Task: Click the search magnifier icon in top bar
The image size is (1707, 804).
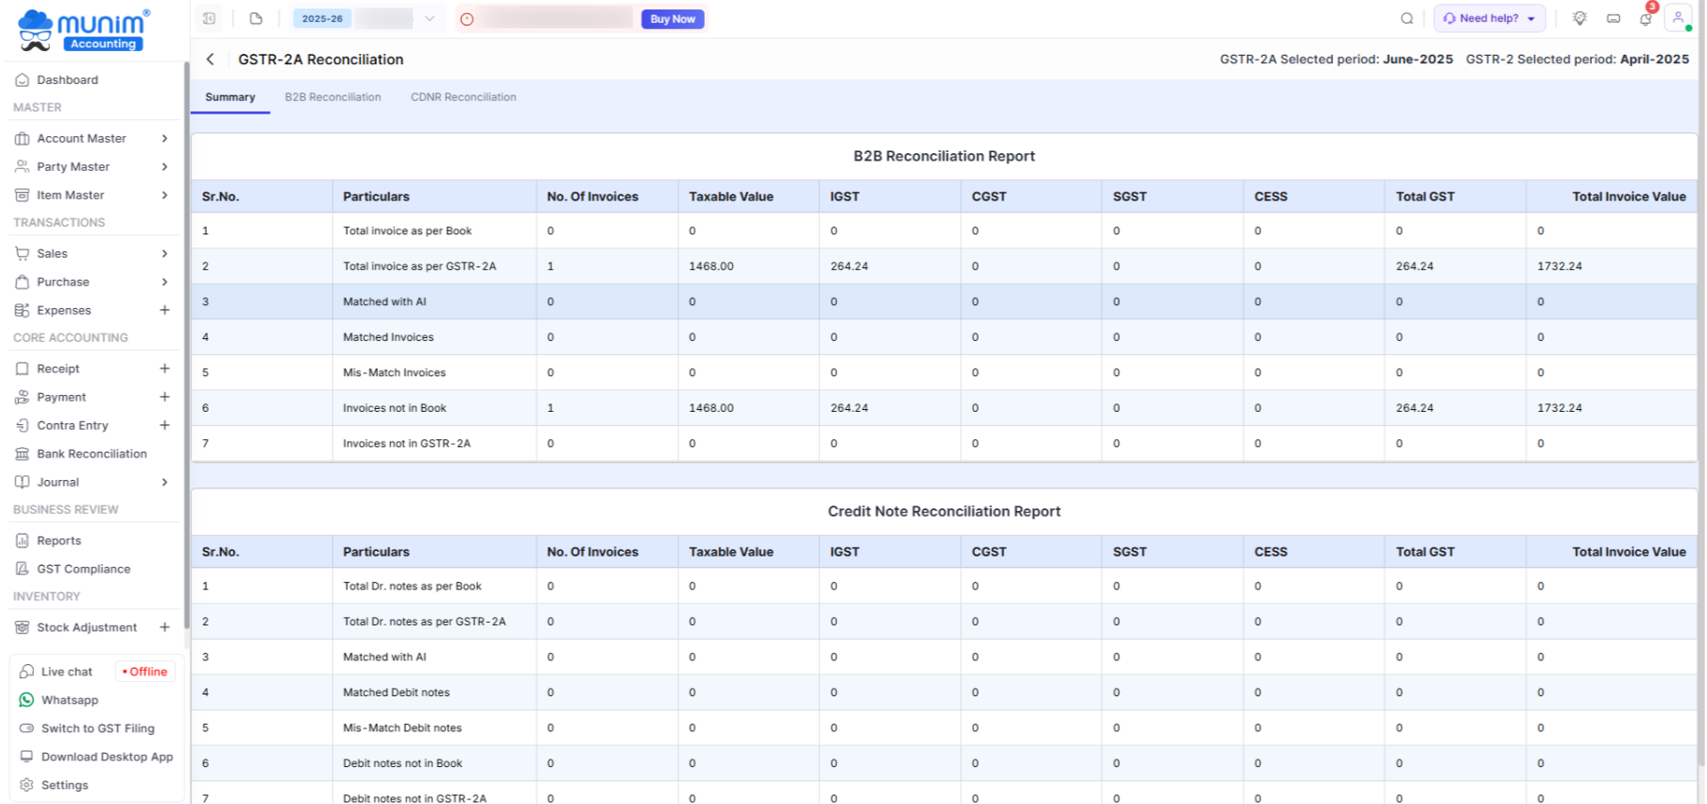Action: (x=1407, y=19)
